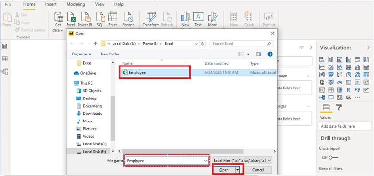Screen dimensions: 374x176
Task: Insert a Text box from ribbon
Action: coord(198,17)
